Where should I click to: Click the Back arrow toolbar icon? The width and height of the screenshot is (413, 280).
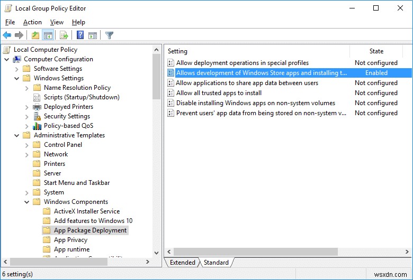point(7,35)
